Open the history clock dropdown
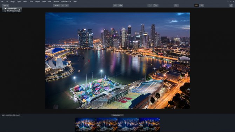235x132 pixels. tap(155, 5)
